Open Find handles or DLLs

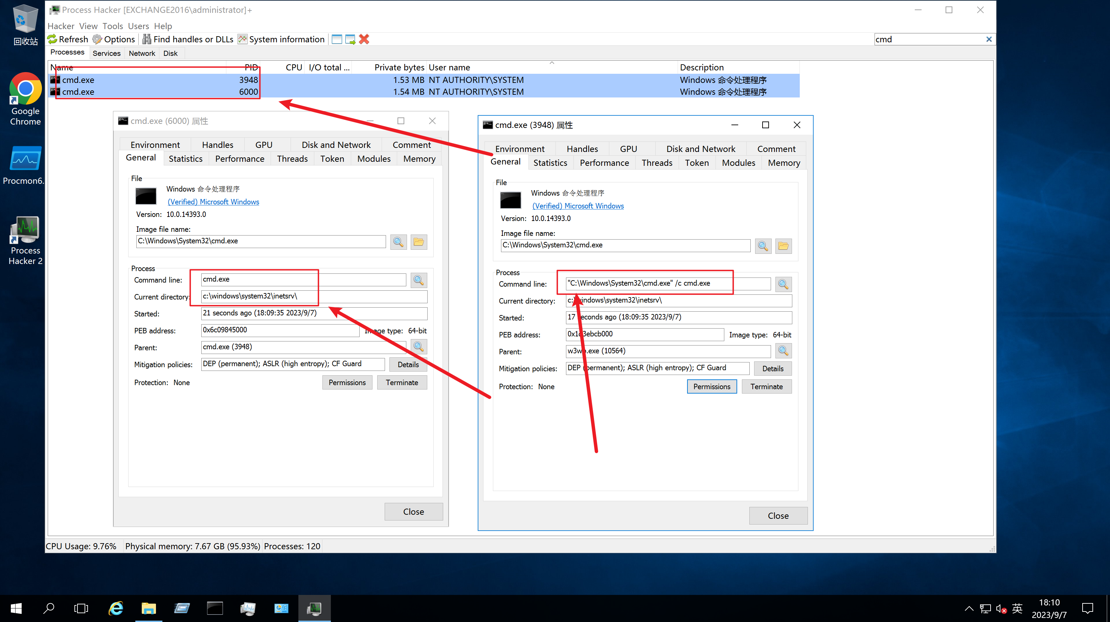(188, 39)
